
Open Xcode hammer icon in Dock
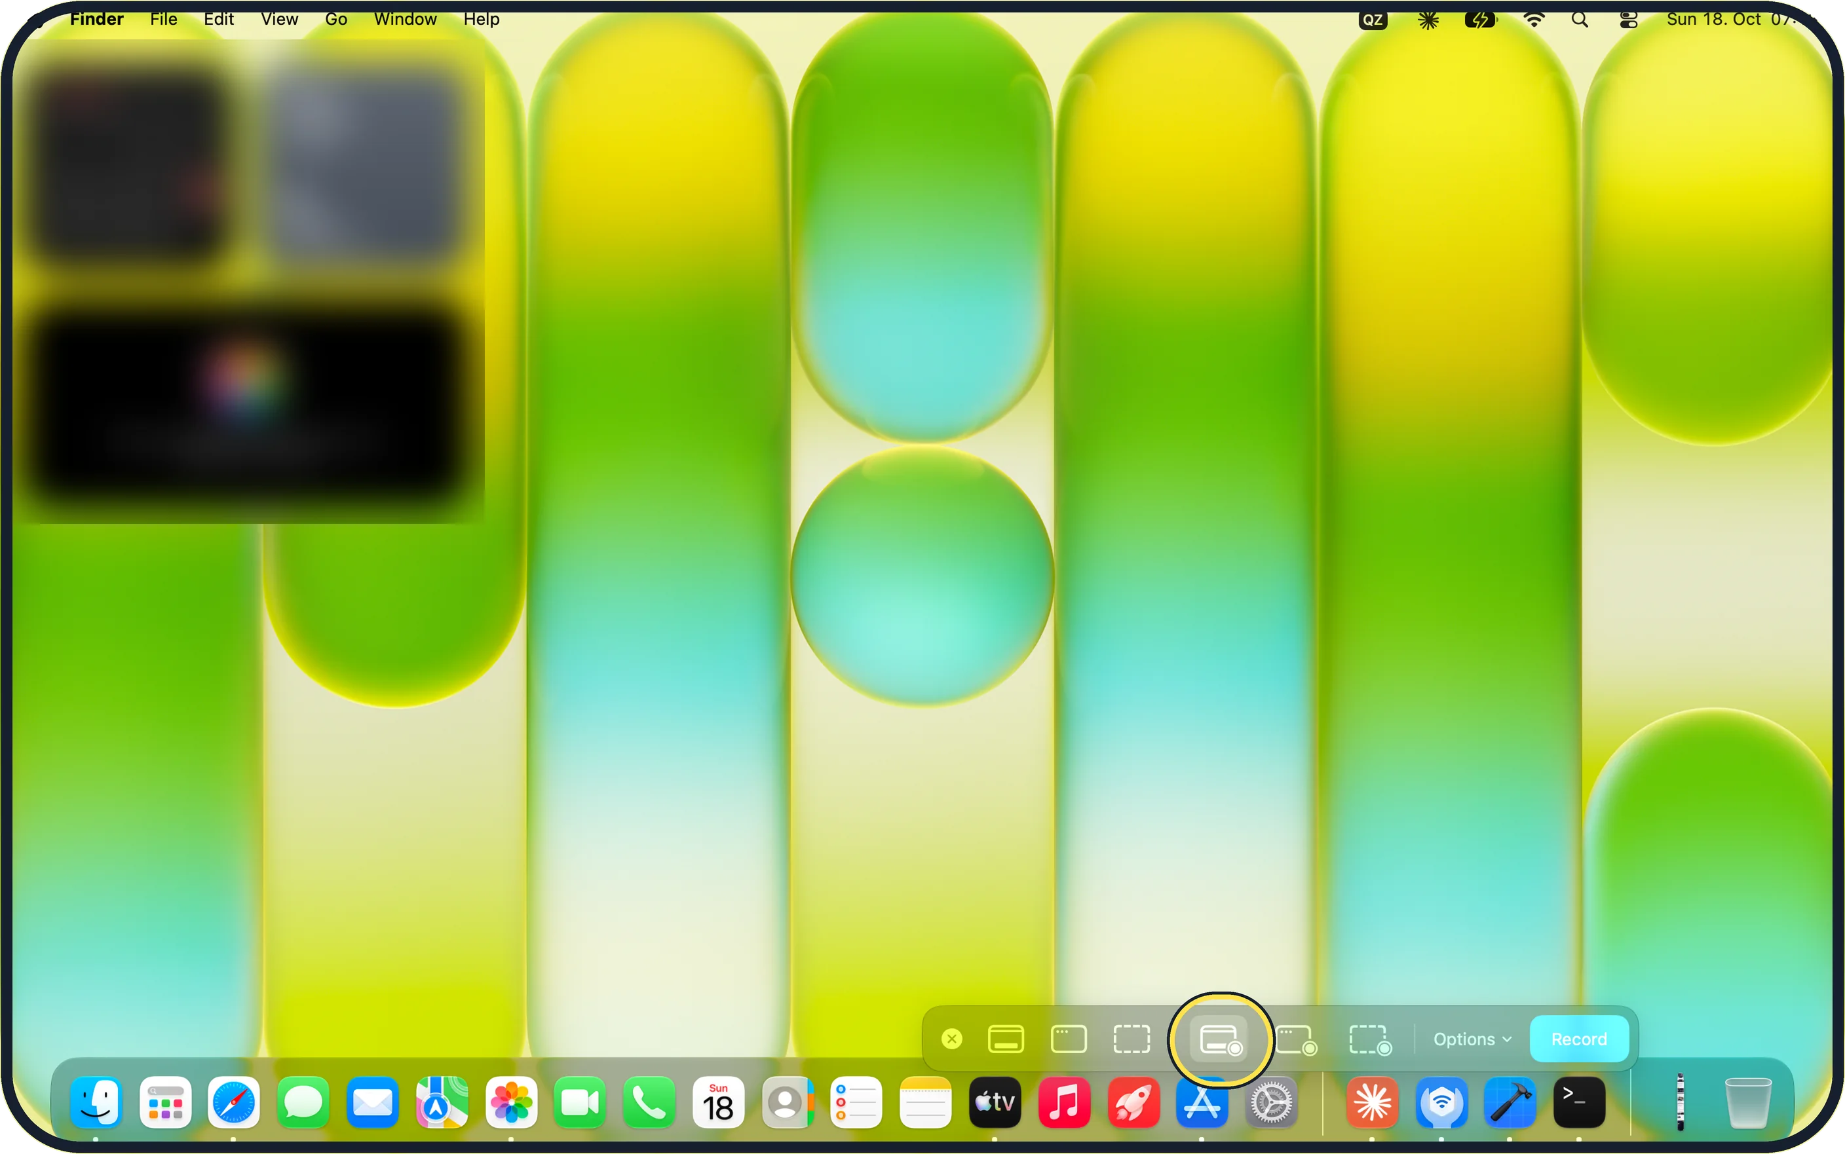1509,1102
